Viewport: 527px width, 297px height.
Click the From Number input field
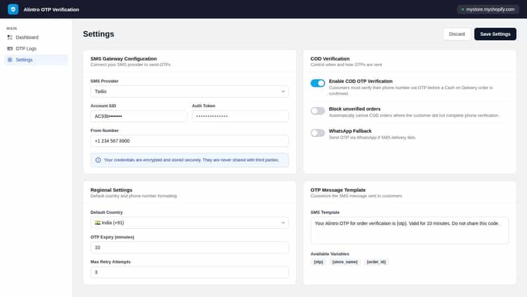coord(189,141)
